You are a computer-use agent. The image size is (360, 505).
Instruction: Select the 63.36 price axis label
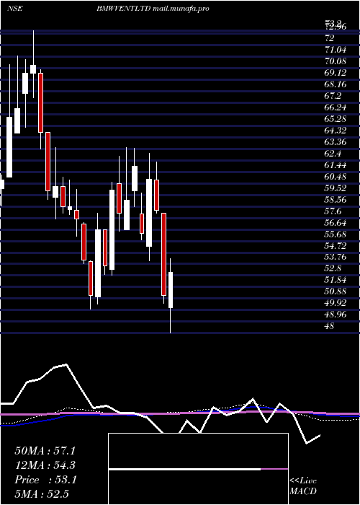pos(336,141)
